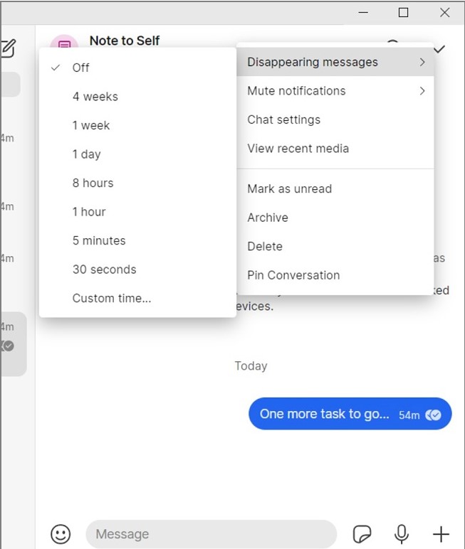The height and width of the screenshot is (549, 465).
Task: Record a voice message with the microphone
Action: click(402, 534)
